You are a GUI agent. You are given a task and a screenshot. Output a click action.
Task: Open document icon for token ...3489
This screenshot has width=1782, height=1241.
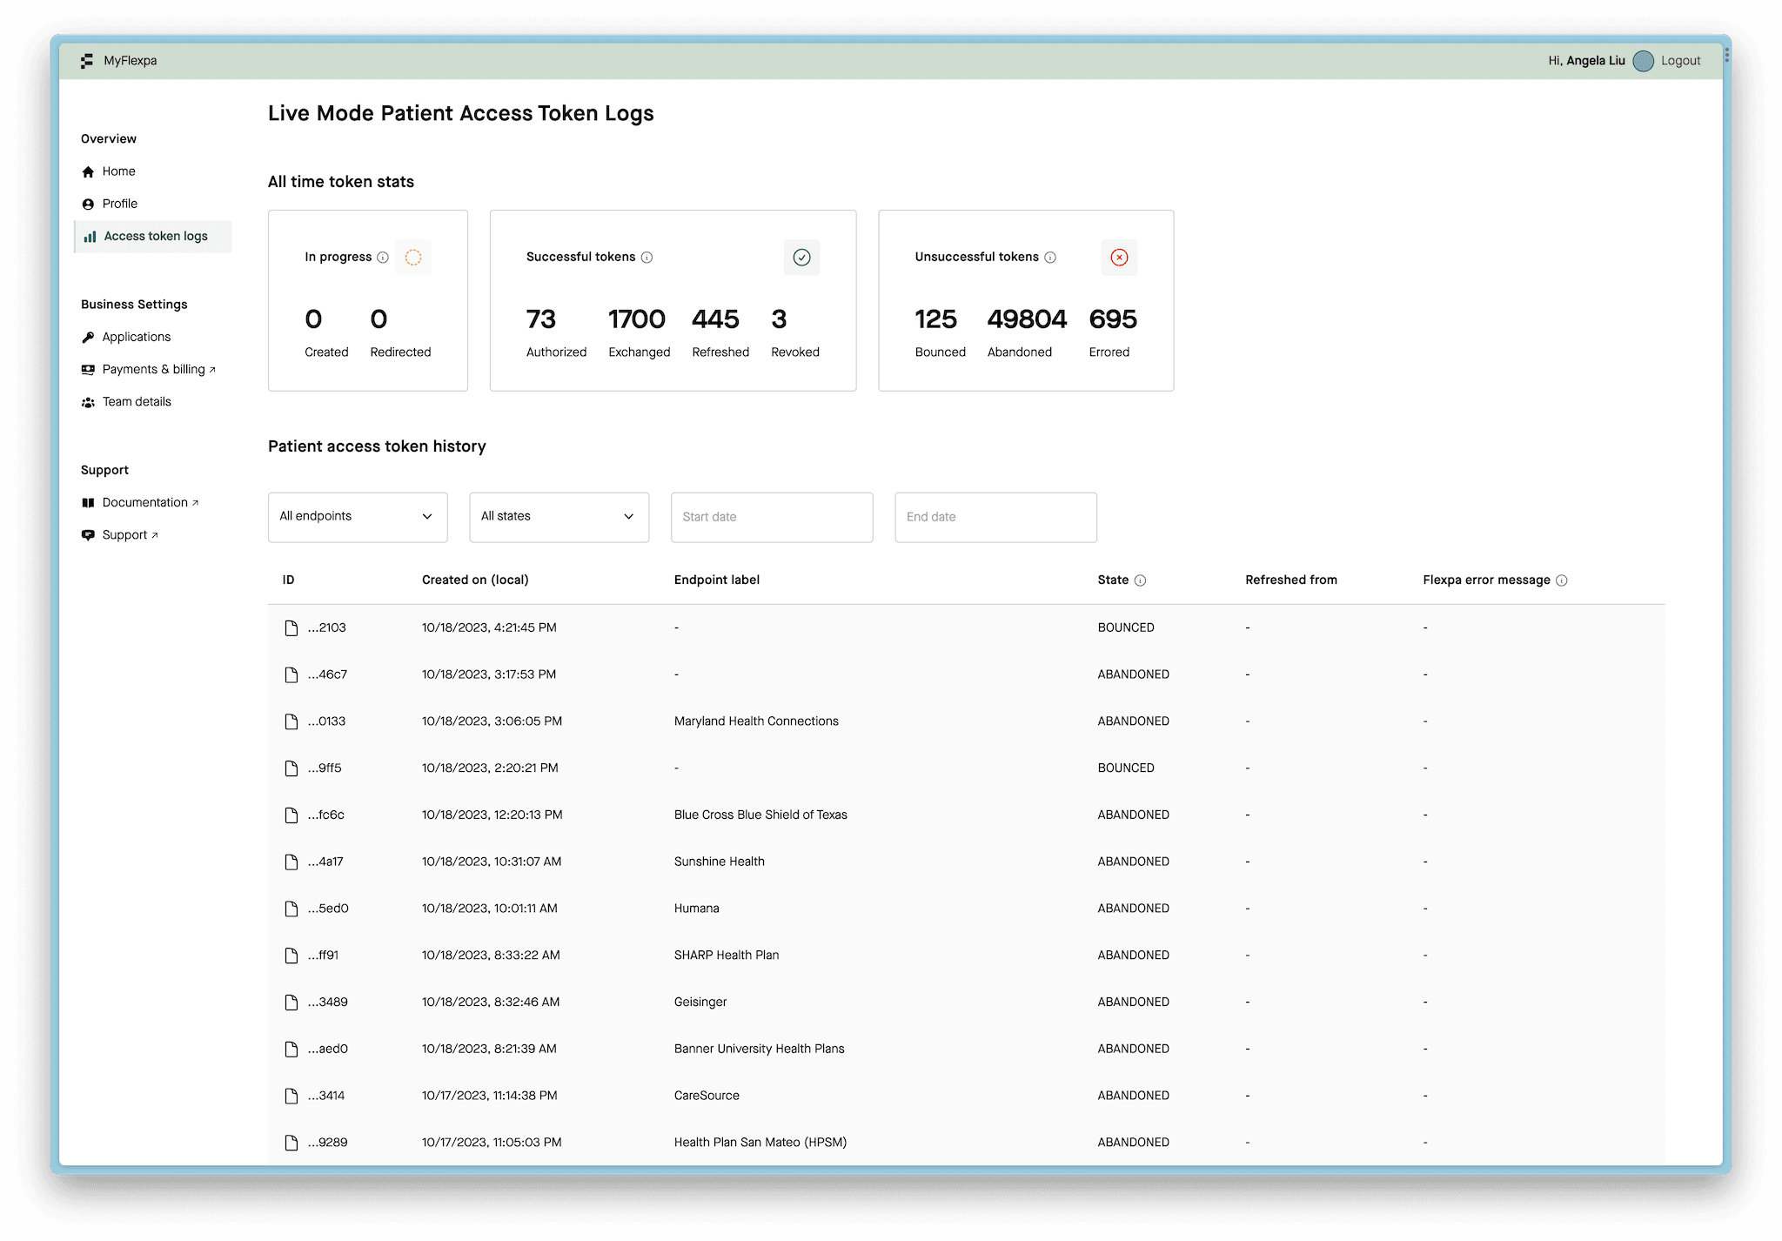tap(291, 1003)
